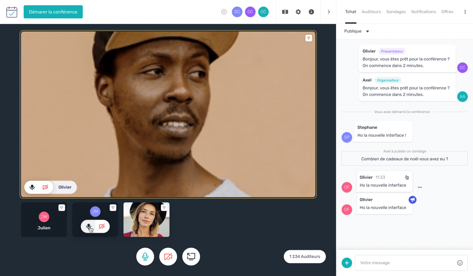Open the layout split-view icon
The image size is (473, 276).
tap(285, 12)
